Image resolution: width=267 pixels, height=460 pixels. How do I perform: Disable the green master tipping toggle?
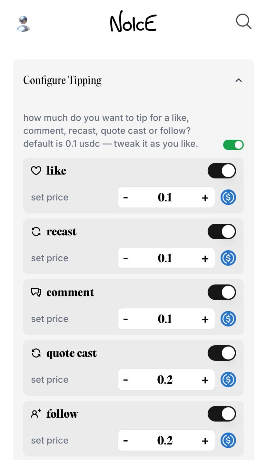[233, 145]
